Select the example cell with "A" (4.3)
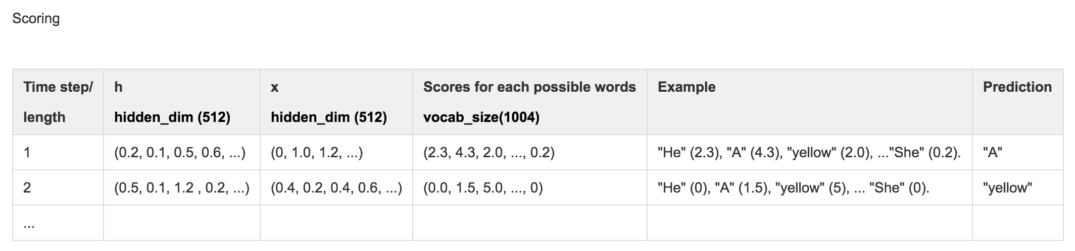 click(x=810, y=152)
